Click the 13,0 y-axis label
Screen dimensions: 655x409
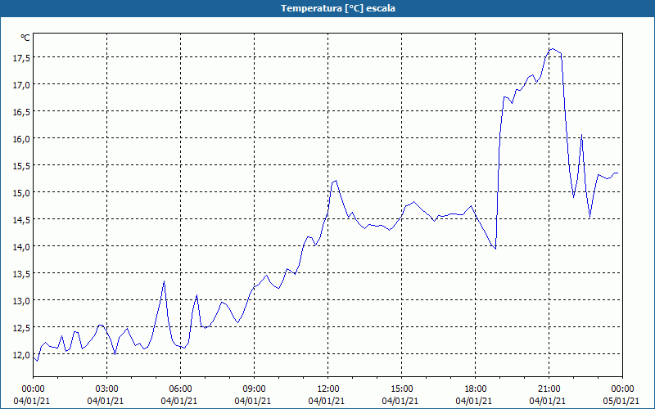pos(21,301)
